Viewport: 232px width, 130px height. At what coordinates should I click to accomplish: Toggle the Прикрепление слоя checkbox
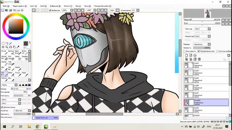coord(199,51)
